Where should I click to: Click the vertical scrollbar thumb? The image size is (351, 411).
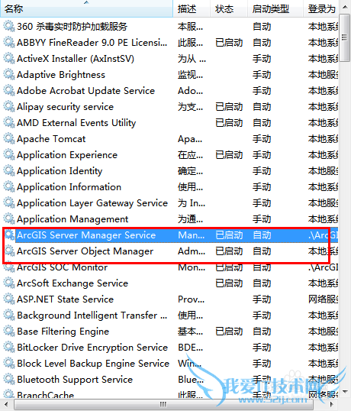(345, 37)
